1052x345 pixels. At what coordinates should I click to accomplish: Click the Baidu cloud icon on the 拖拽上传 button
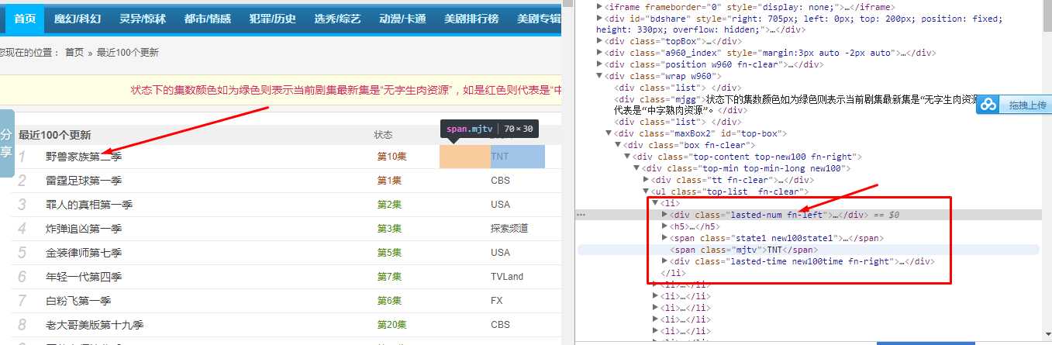pos(988,105)
